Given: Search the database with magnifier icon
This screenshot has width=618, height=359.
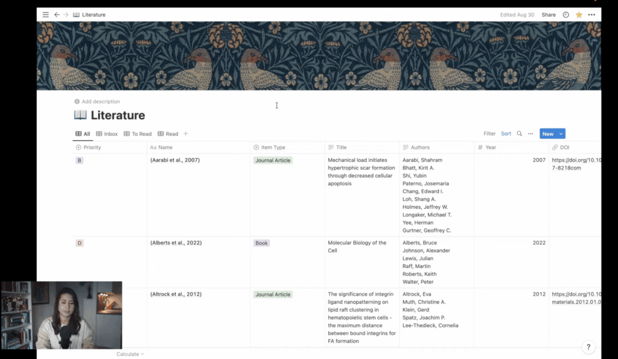Looking at the screenshot, I should pos(520,134).
